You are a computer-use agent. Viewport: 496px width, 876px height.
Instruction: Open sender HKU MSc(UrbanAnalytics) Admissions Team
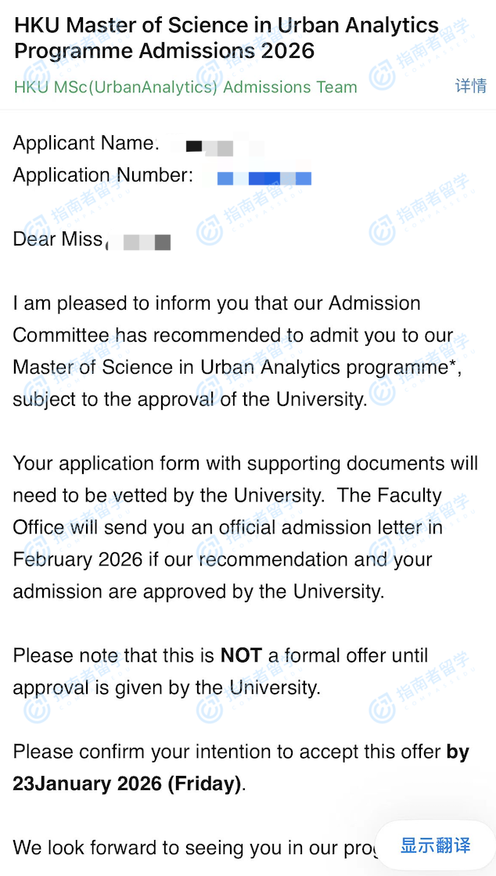point(185,87)
